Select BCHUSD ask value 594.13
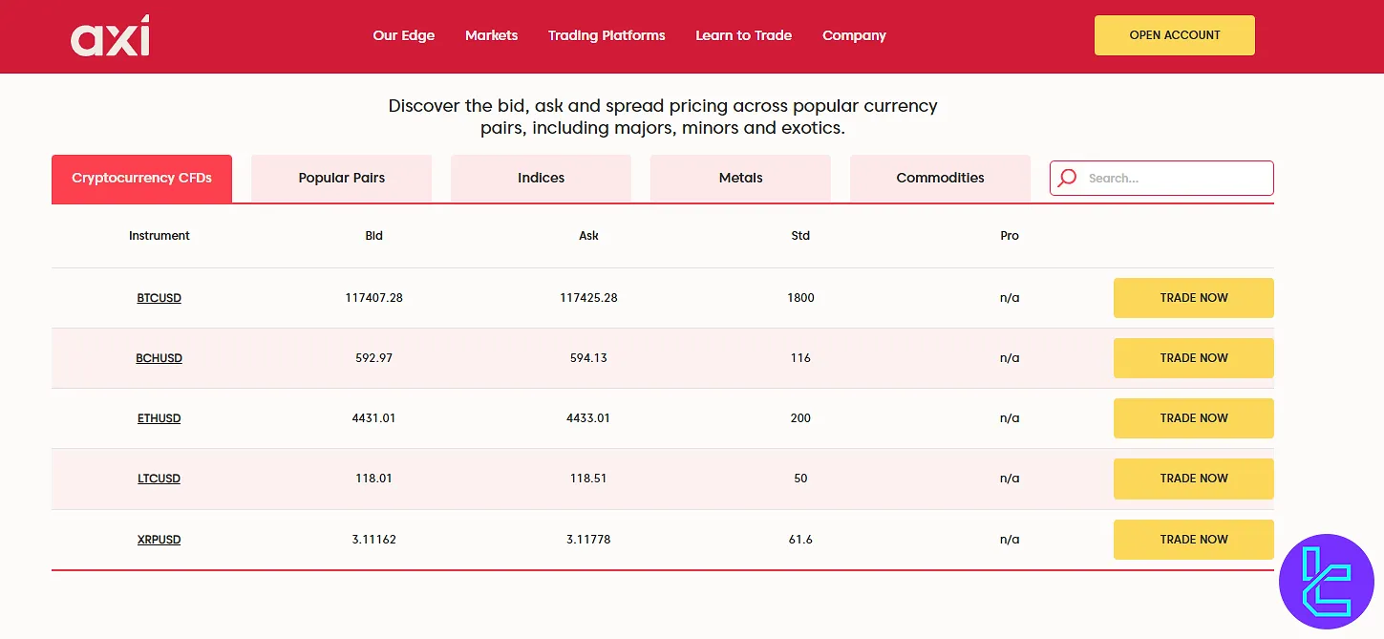This screenshot has height=639, width=1384. (589, 358)
